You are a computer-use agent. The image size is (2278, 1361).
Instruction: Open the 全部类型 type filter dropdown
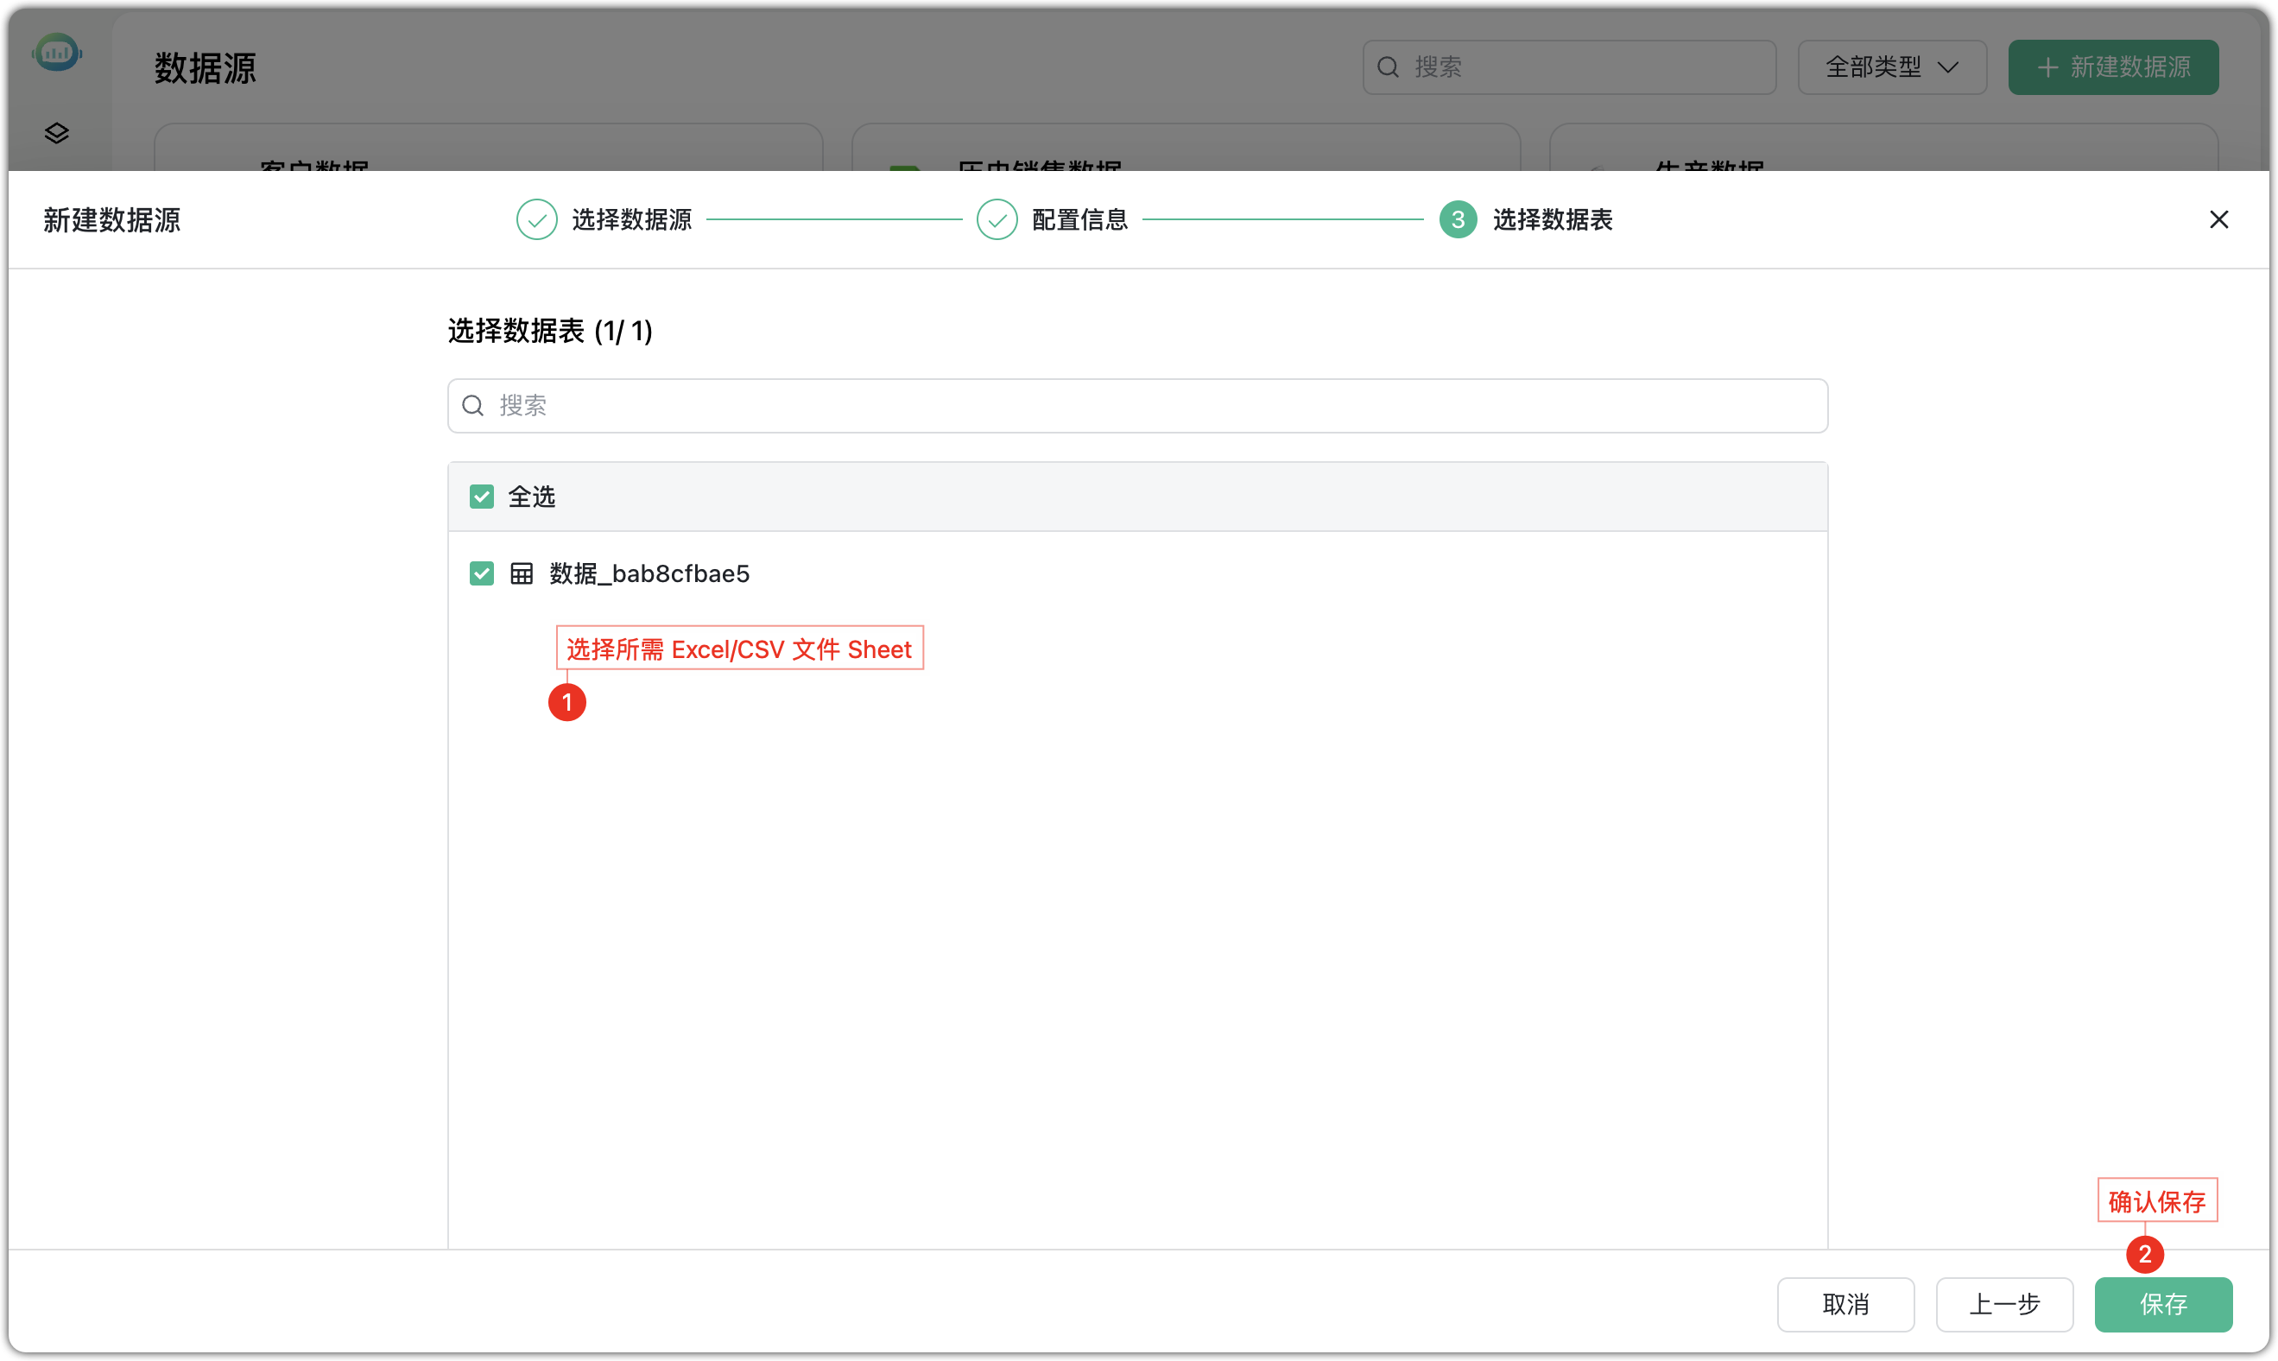(1891, 66)
